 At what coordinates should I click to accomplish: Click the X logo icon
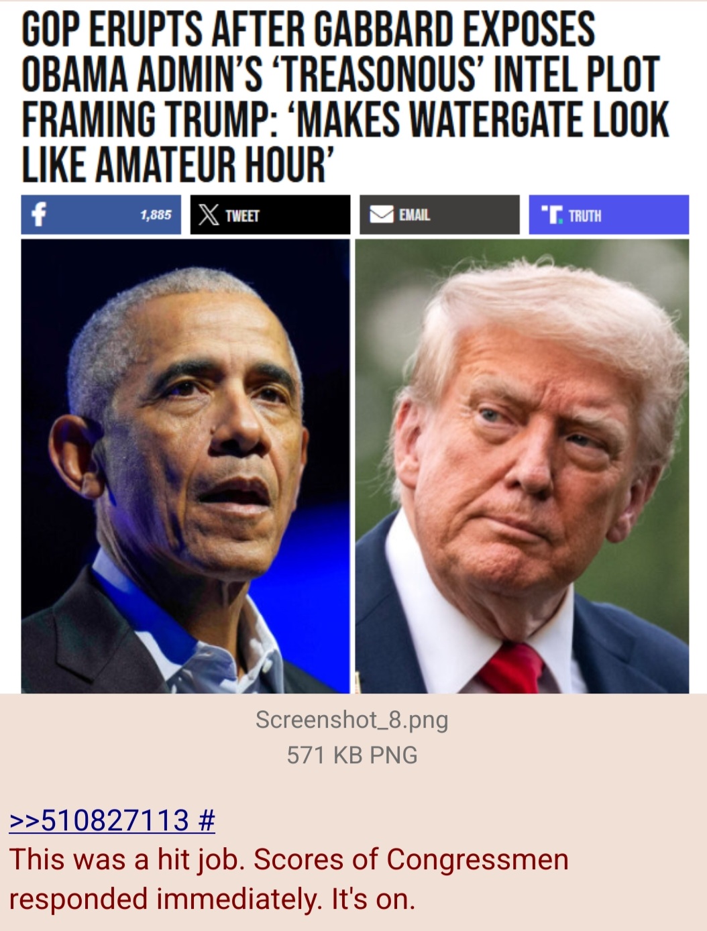click(209, 215)
